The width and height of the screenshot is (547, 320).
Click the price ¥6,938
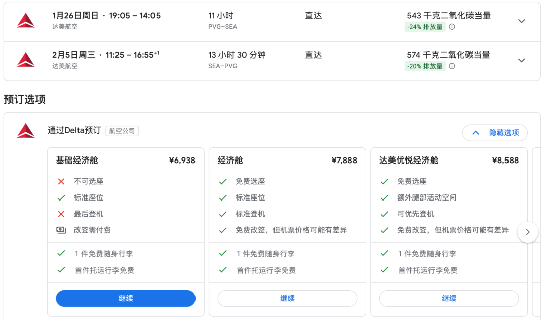[x=182, y=161]
